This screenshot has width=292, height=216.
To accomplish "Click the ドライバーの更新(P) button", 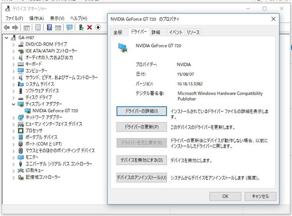I will click(x=141, y=127).
